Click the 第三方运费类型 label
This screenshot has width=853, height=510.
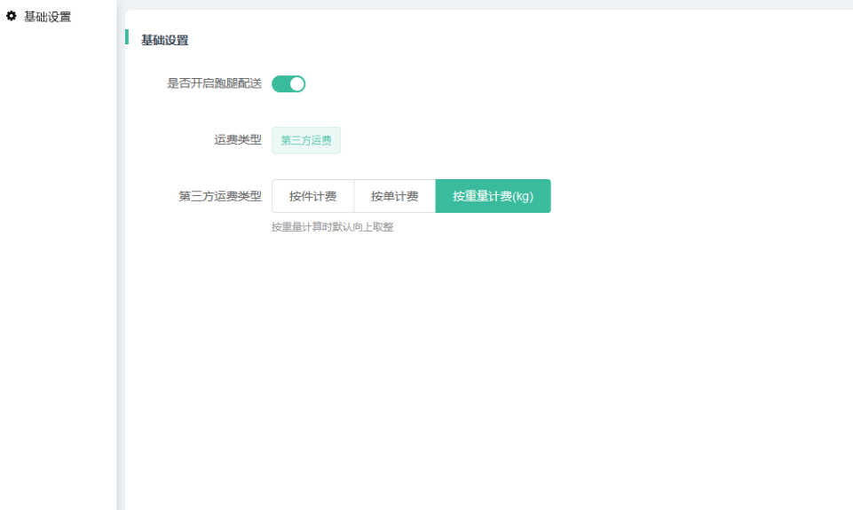click(x=220, y=196)
